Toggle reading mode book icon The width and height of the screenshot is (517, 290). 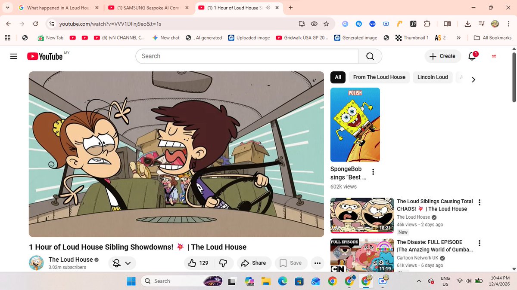[447, 24]
